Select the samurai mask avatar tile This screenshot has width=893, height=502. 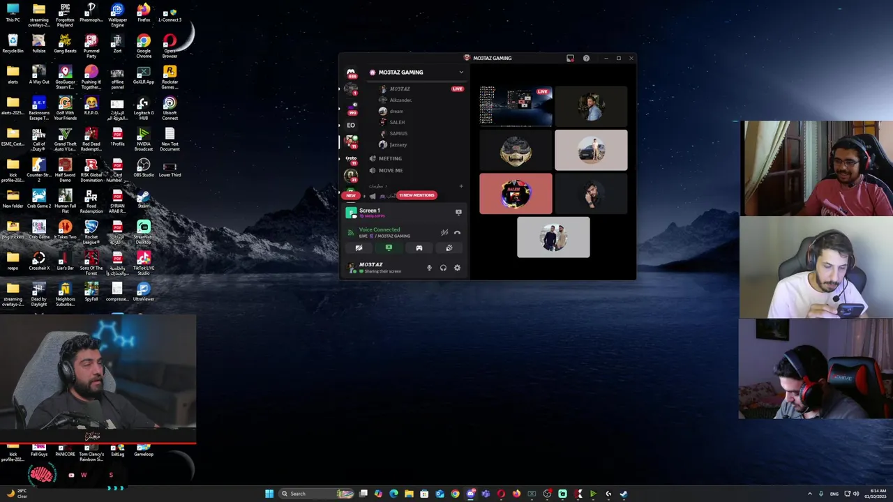[516, 150]
